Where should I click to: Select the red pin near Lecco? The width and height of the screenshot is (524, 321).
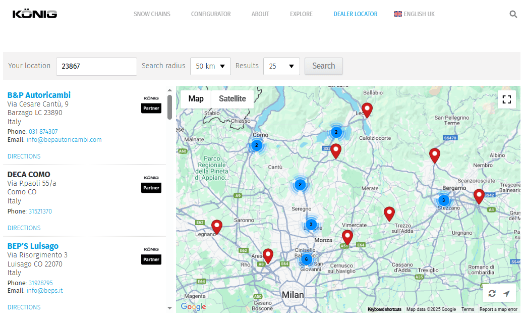(x=367, y=111)
